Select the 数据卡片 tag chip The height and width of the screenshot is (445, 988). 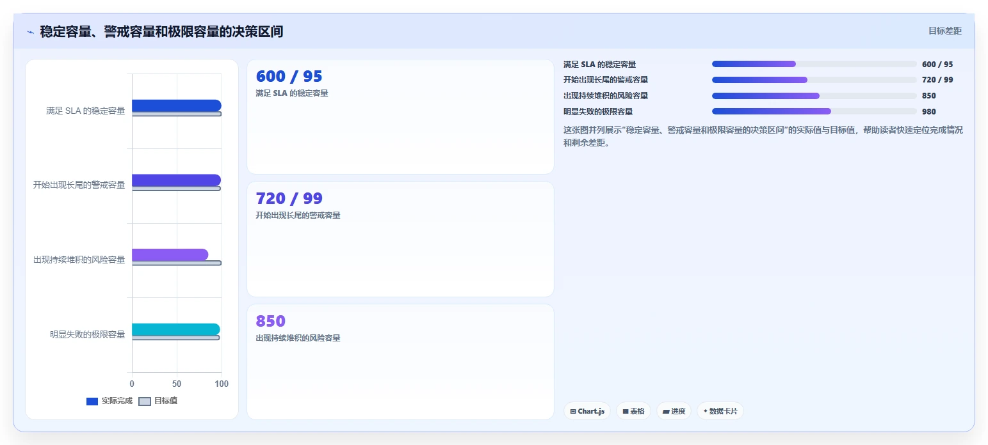click(x=720, y=411)
